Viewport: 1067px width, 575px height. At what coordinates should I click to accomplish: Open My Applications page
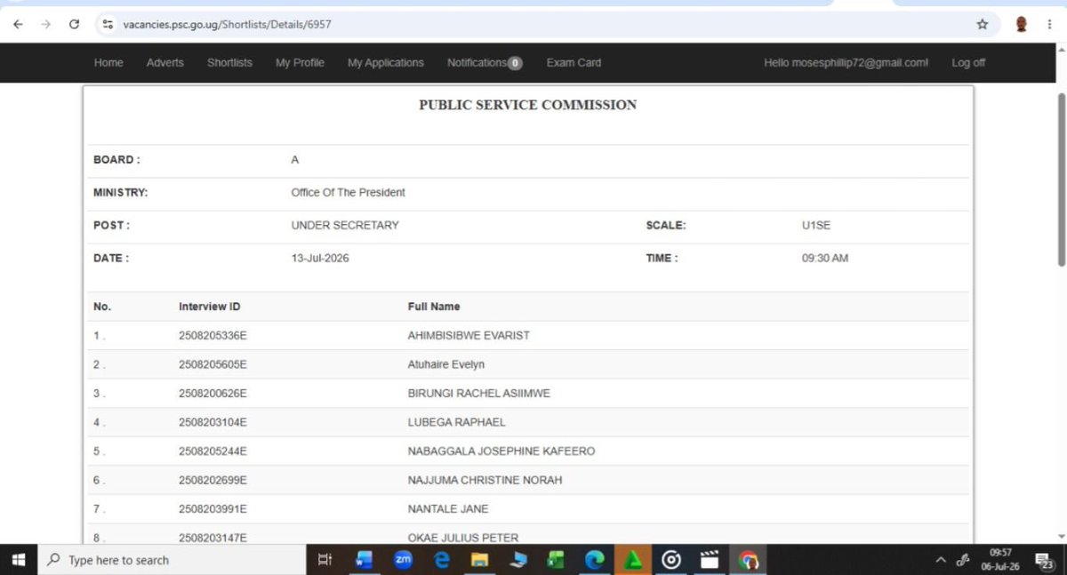coord(386,63)
